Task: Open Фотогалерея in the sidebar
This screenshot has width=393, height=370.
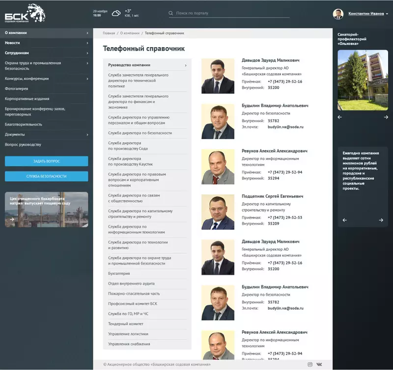Action: click(x=17, y=89)
